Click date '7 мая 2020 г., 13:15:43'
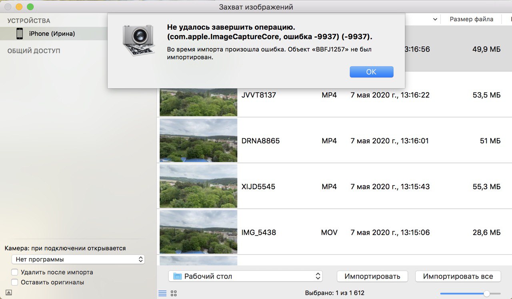512x299 pixels. coord(390,186)
